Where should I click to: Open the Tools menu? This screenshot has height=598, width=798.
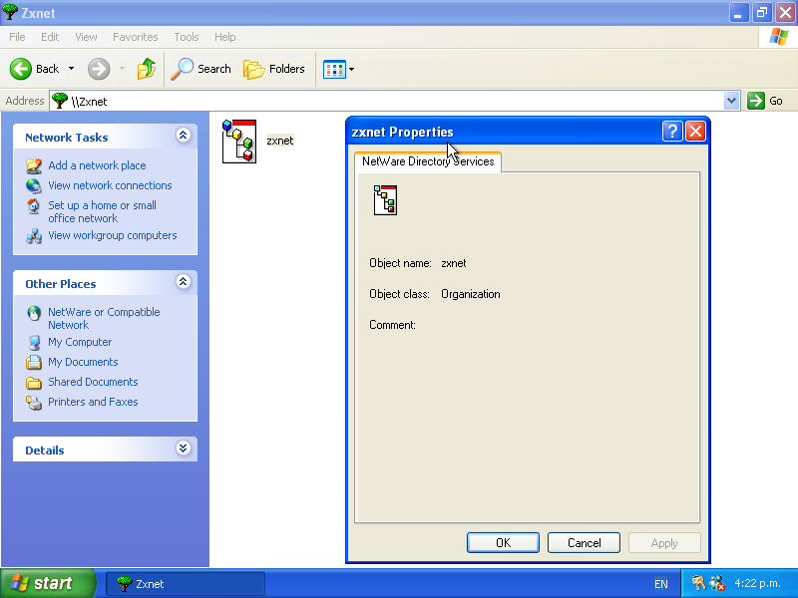point(187,37)
